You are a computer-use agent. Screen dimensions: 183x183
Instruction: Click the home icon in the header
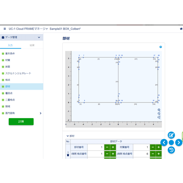tap(181, 29)
